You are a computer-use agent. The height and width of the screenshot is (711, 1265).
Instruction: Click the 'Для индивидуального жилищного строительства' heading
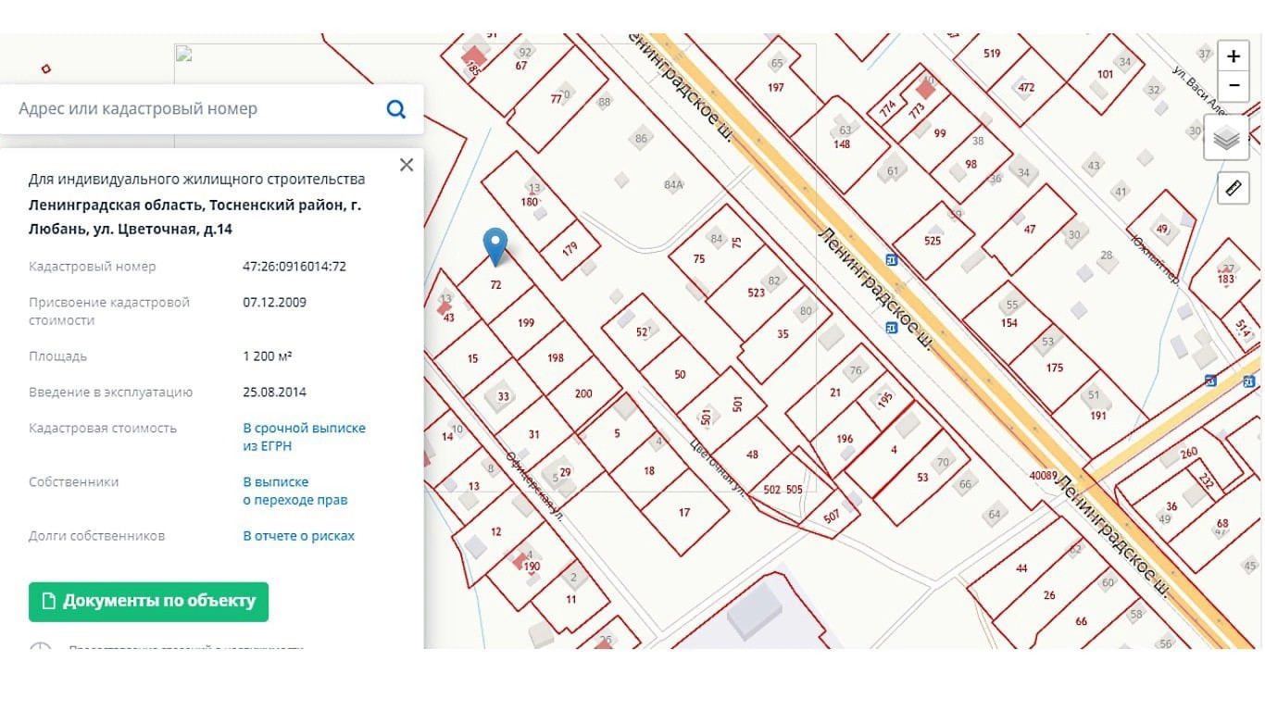click(x=196, y=180)
